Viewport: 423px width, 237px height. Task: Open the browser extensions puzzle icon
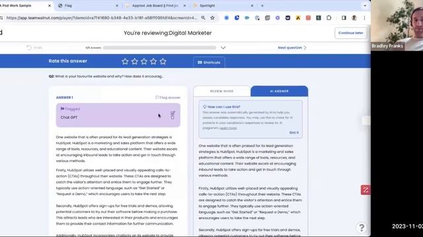329,18
